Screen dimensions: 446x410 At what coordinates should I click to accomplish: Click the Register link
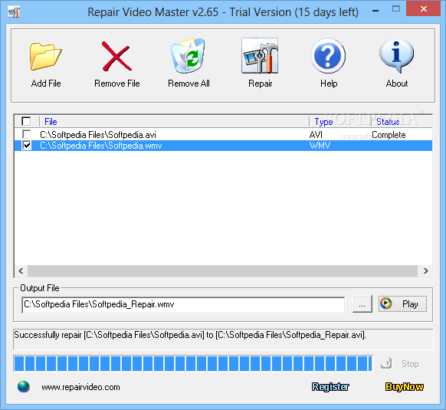point(330,387)
